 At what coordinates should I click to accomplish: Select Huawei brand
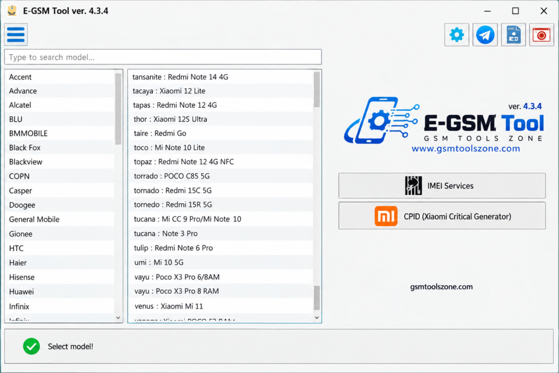click(60, 292)
